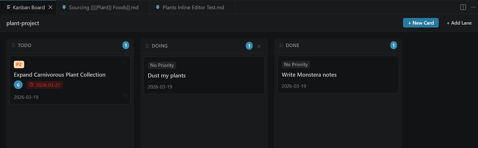Grab the TODO lane drag handle

[x=13, y=45]
